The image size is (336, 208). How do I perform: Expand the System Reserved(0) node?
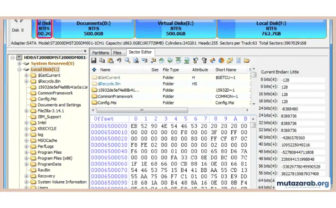click(20, 64)
